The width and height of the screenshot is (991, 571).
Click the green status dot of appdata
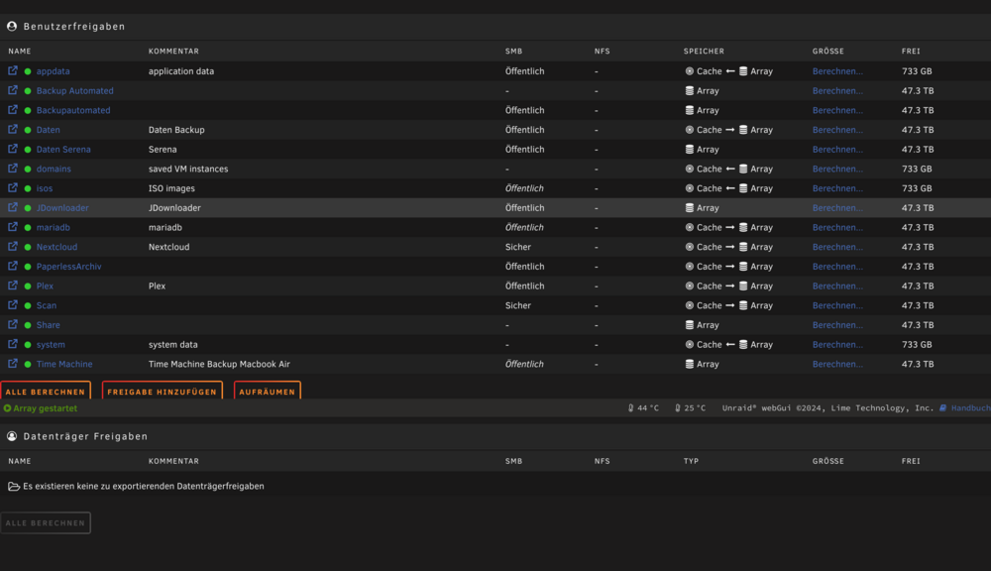tap(28, 71)
